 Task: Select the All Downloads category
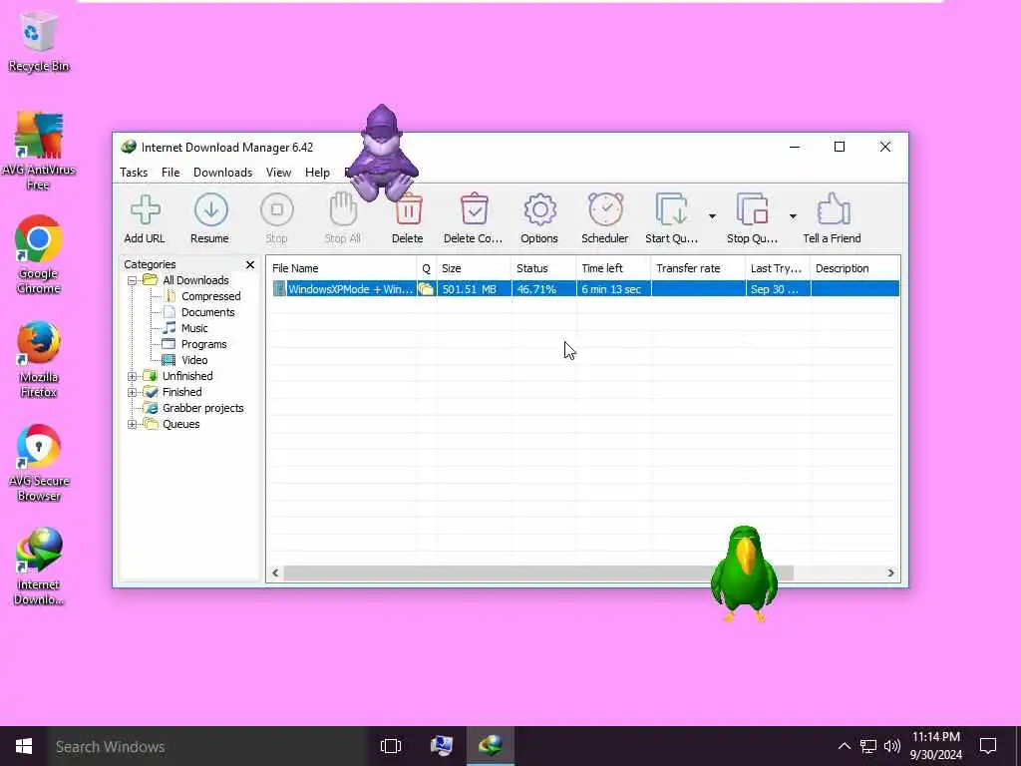[x=195, y=280]
